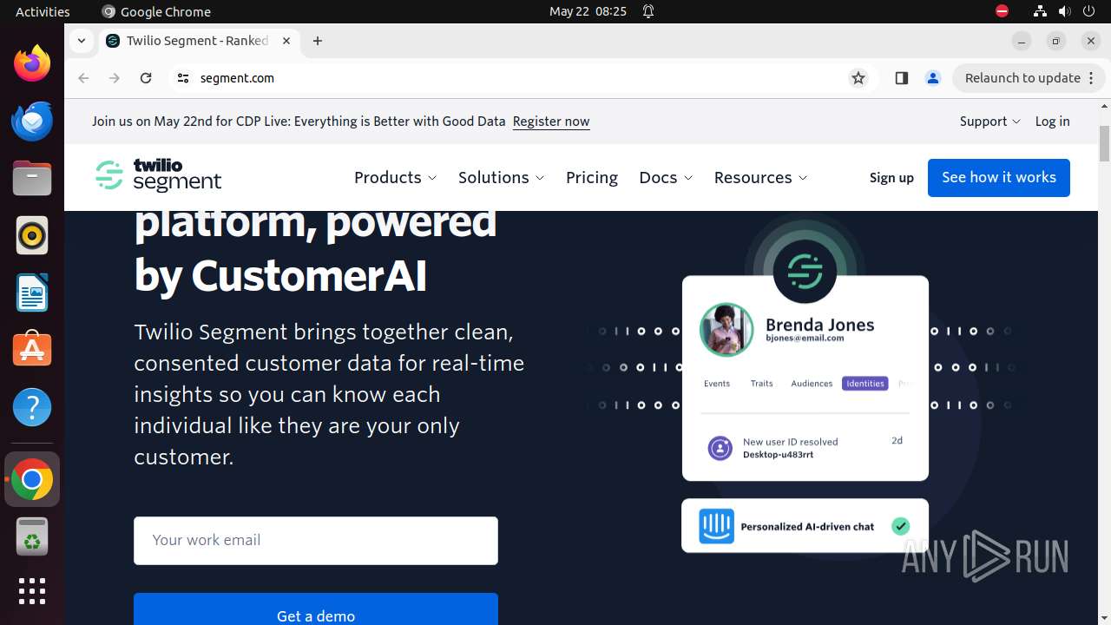1111x625 pixels.
Task: Open the power menu tray icon
Action: point(1088,11)
